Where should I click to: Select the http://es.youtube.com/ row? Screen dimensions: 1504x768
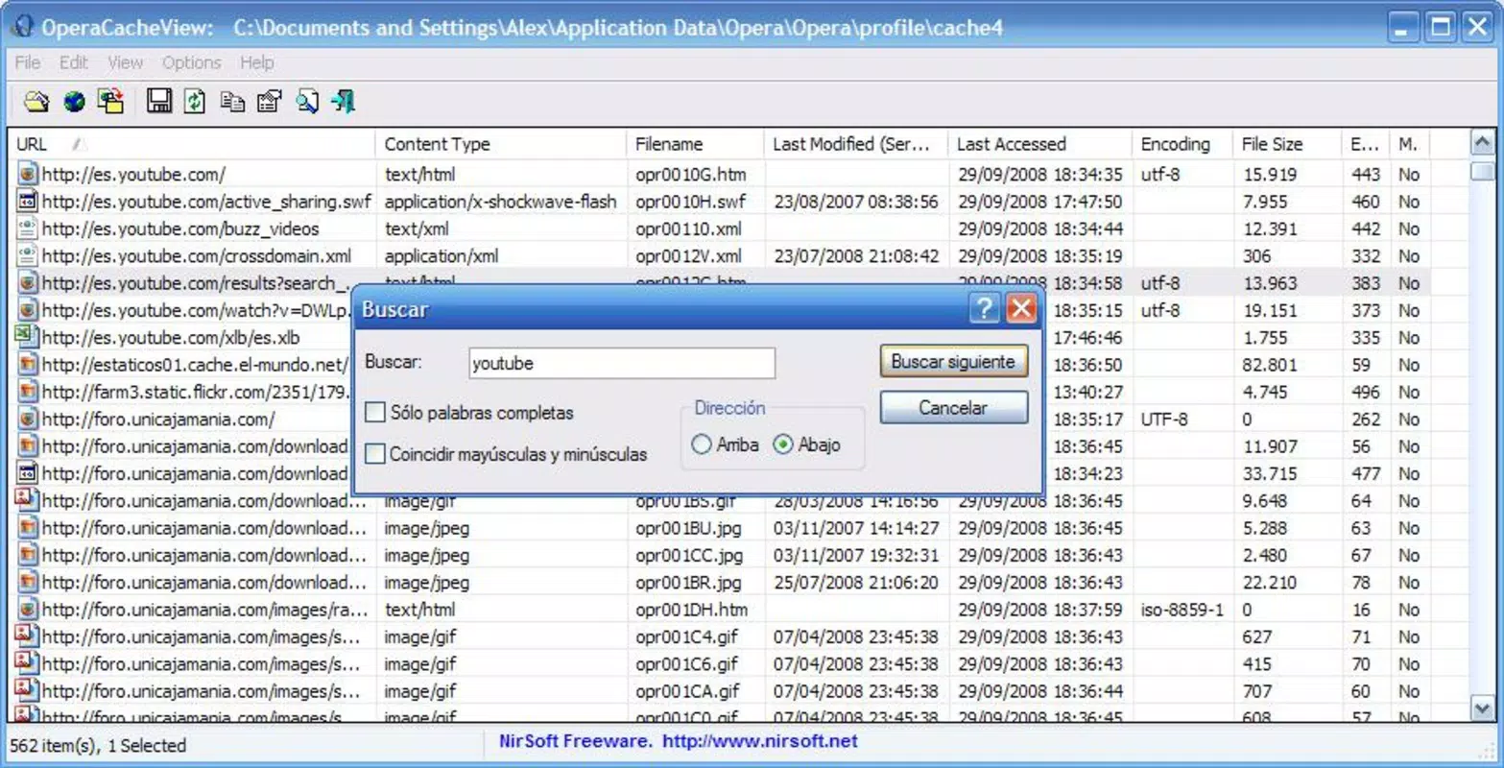(x=720, y=175)
